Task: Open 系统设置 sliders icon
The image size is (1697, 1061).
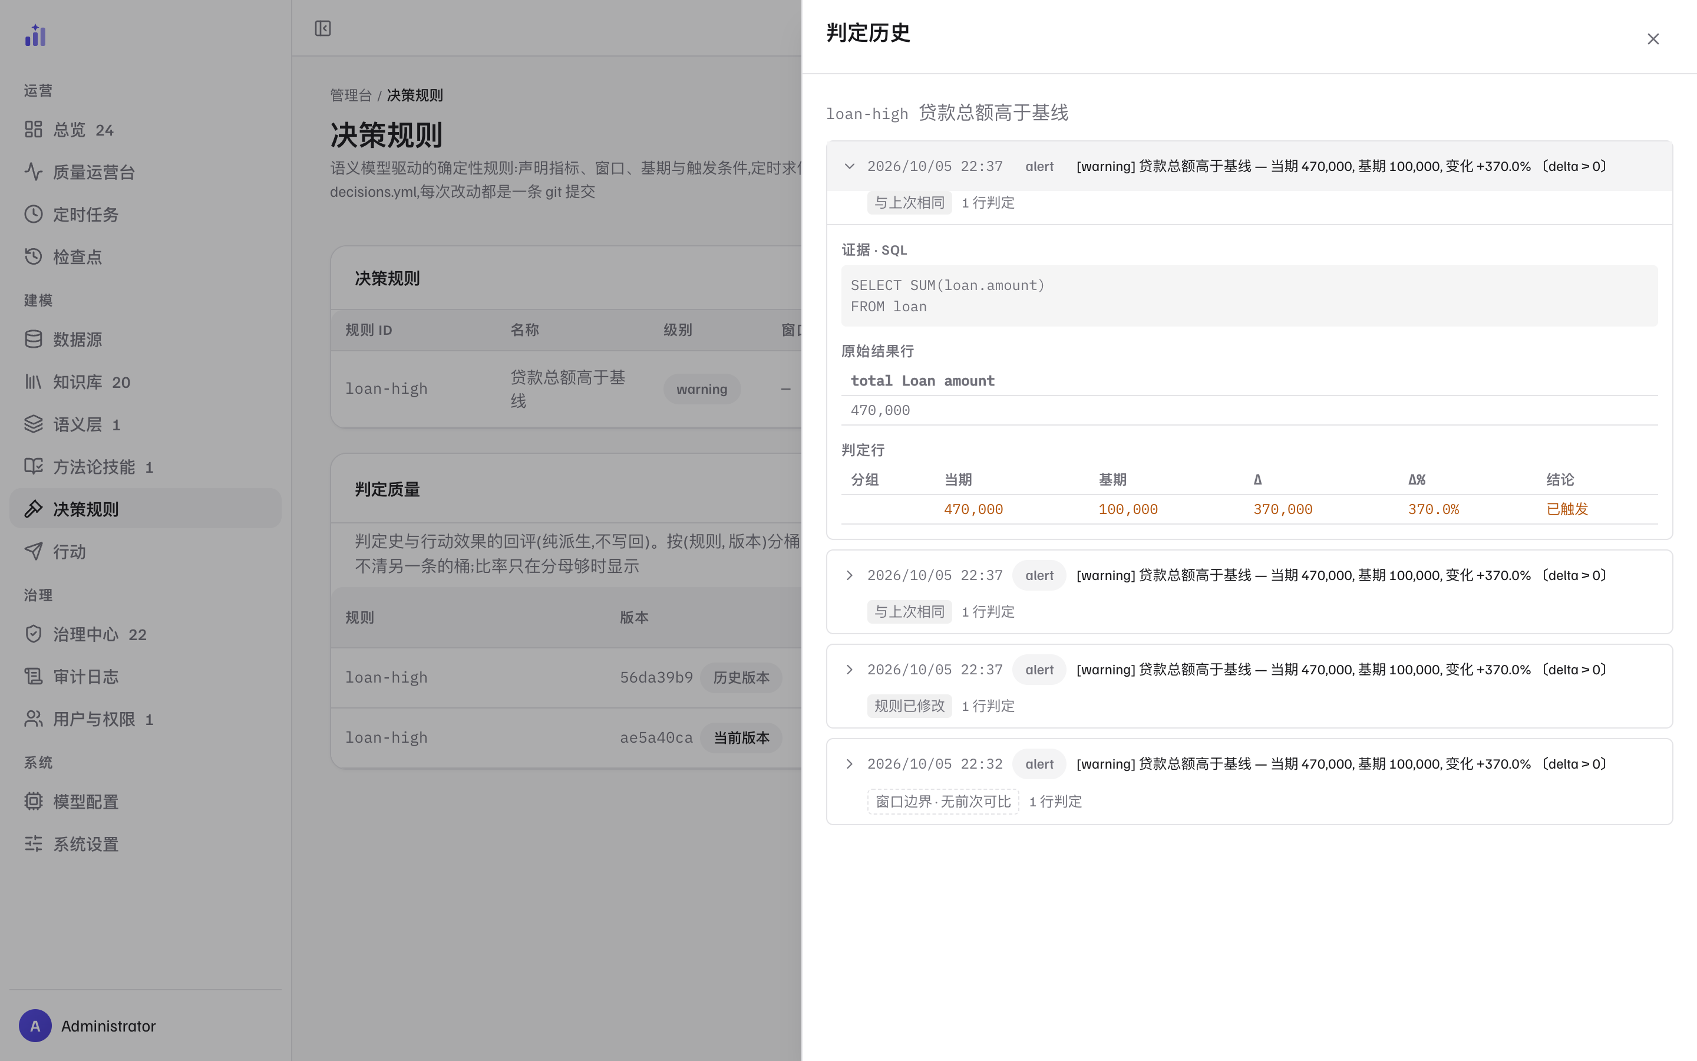Action: (x=33, y=843)
